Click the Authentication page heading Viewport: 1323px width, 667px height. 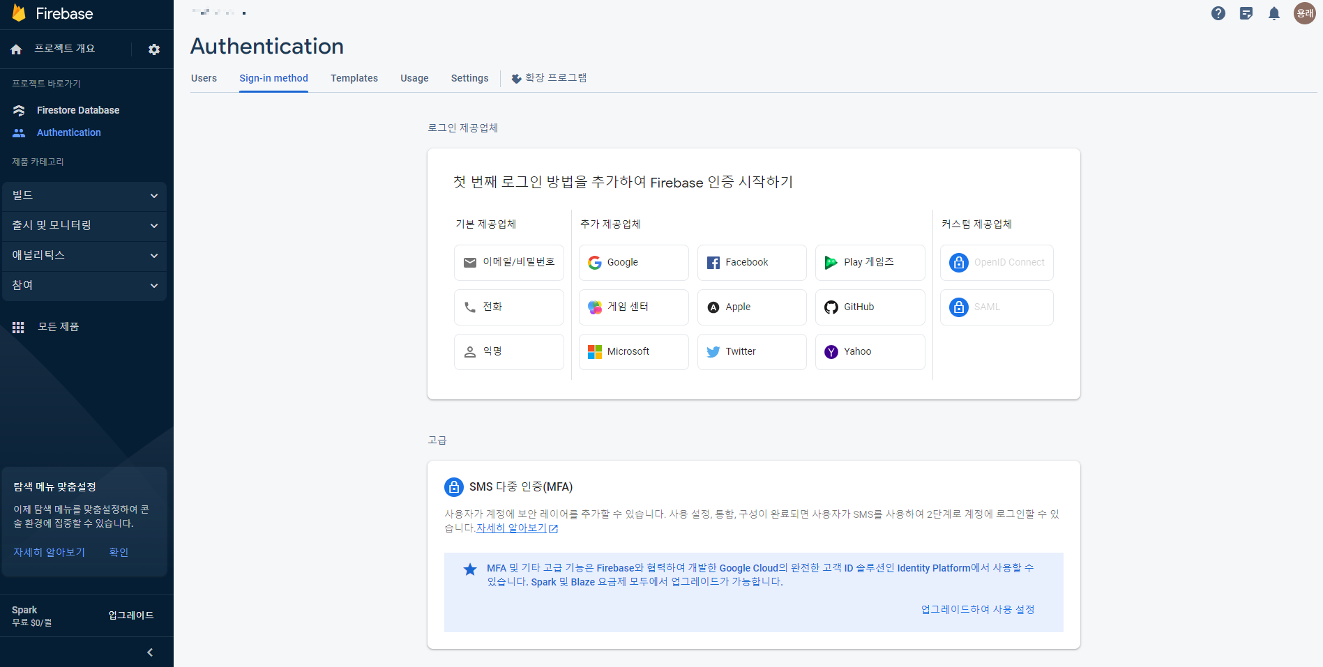(267, 46)
